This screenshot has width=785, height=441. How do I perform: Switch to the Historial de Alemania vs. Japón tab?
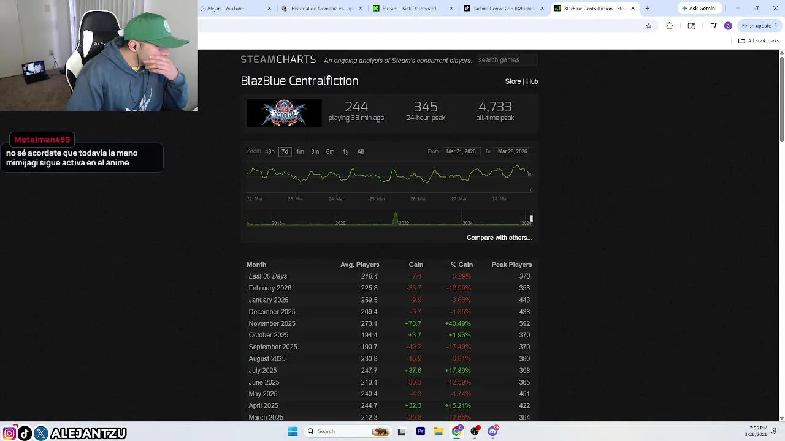(x=321, y=9)
